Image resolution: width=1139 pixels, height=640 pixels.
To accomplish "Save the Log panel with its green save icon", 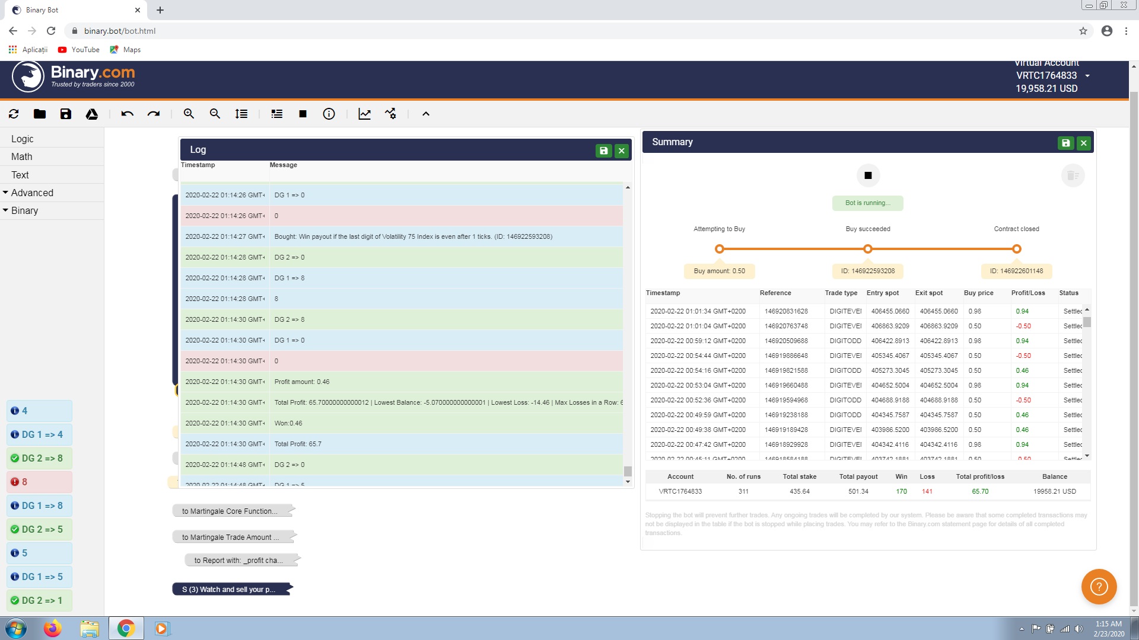I will pos(604,151).
